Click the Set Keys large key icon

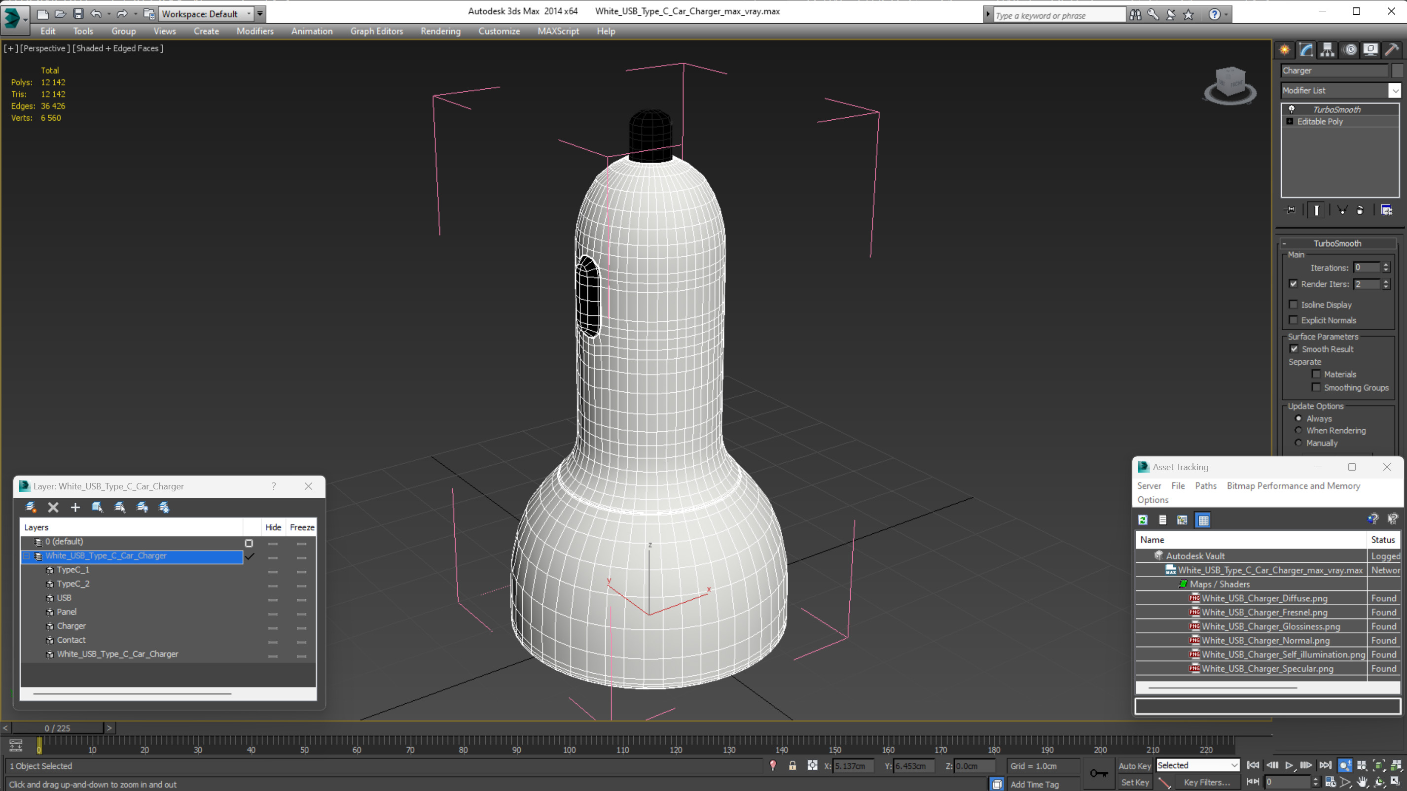1099,773
